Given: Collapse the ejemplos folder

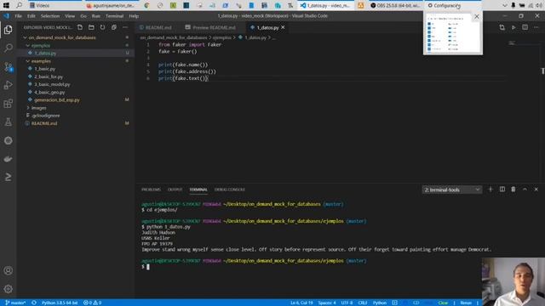Looking at the screenshot, I should click(40, 45).
